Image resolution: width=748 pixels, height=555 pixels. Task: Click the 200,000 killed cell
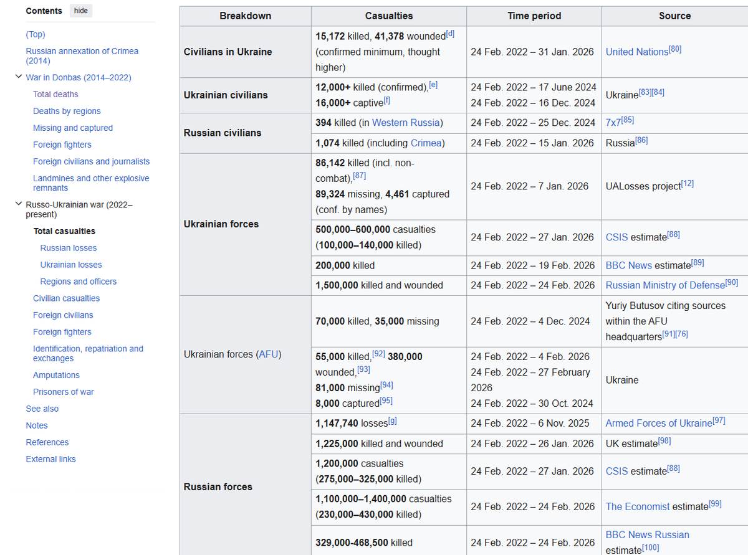389,265
